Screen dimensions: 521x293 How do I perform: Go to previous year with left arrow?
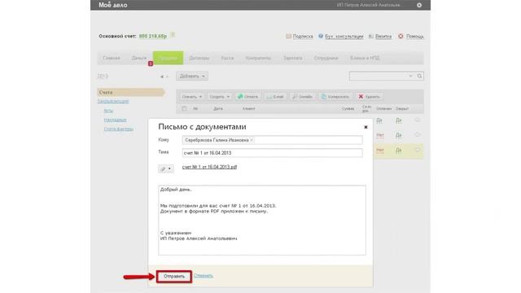point(162,77)
